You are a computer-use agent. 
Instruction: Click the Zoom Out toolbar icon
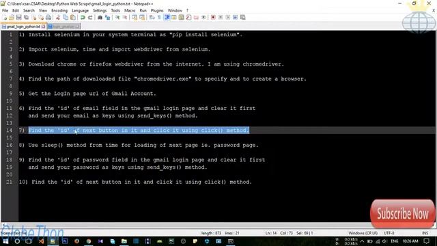(125, 17)
